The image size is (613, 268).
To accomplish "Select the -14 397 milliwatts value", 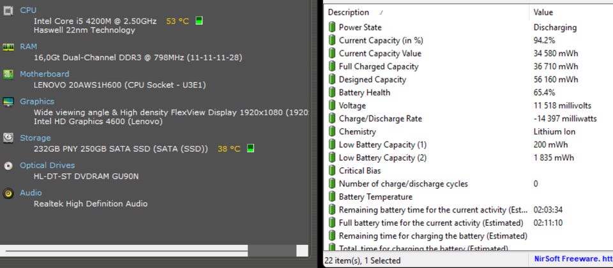I will 565,119.
